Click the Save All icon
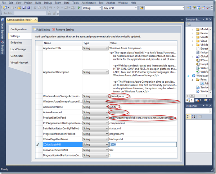 point(28,8)
